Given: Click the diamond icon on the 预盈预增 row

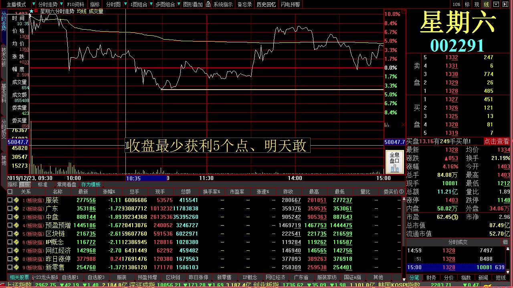Looking at the screenshot, I should 16,225.
